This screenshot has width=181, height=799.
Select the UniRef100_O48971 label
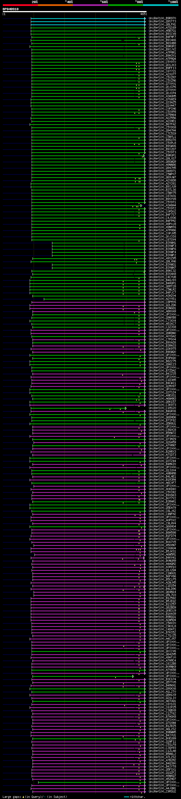point(162,171)
